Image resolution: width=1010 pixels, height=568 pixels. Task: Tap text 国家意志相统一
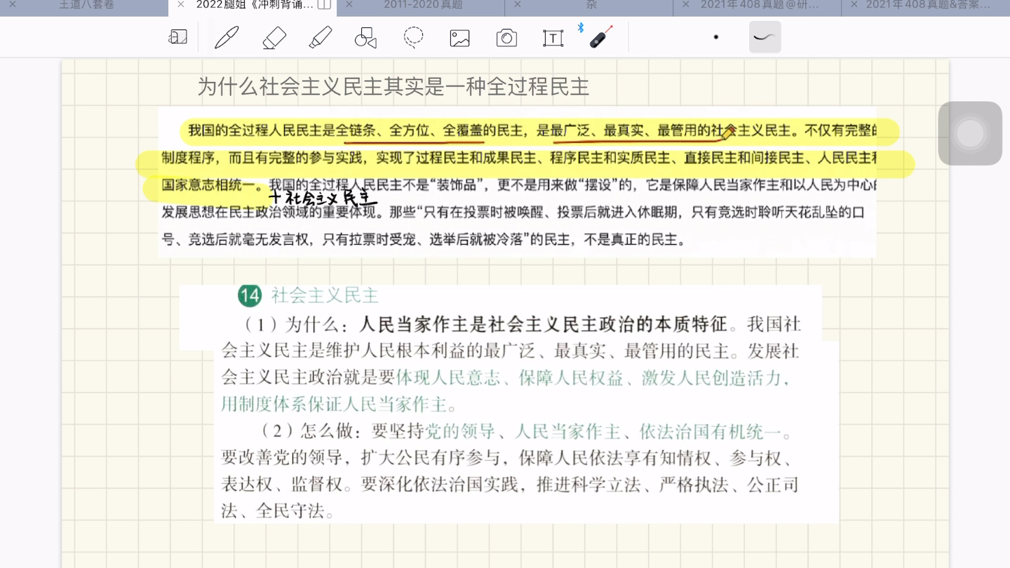[x=208, y=185]
